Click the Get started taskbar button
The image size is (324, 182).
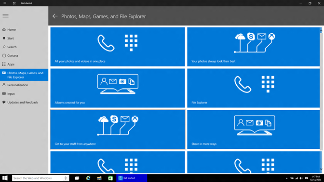tap(132, 178)
